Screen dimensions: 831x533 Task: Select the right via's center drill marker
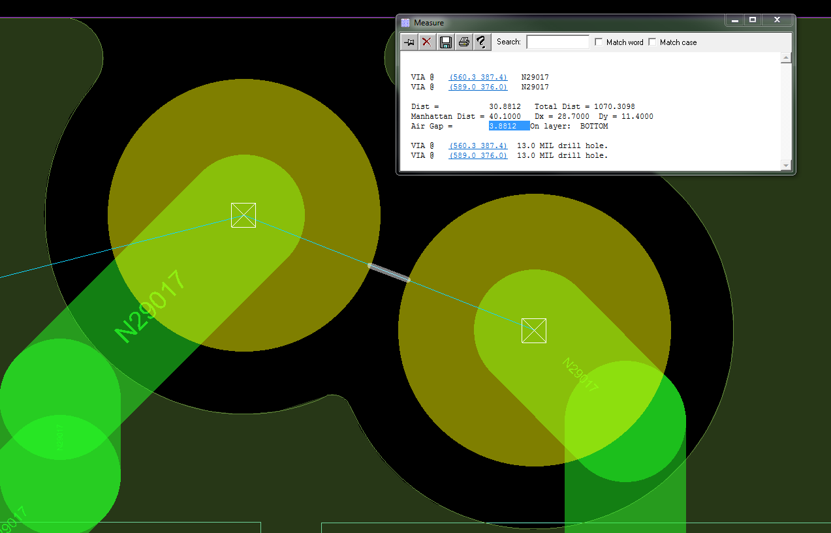coord(534,331)
